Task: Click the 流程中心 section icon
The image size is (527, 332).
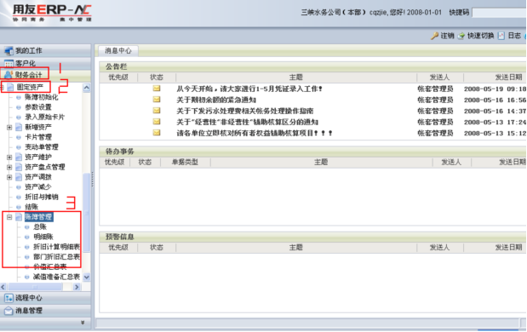Action: pos(9,298)
